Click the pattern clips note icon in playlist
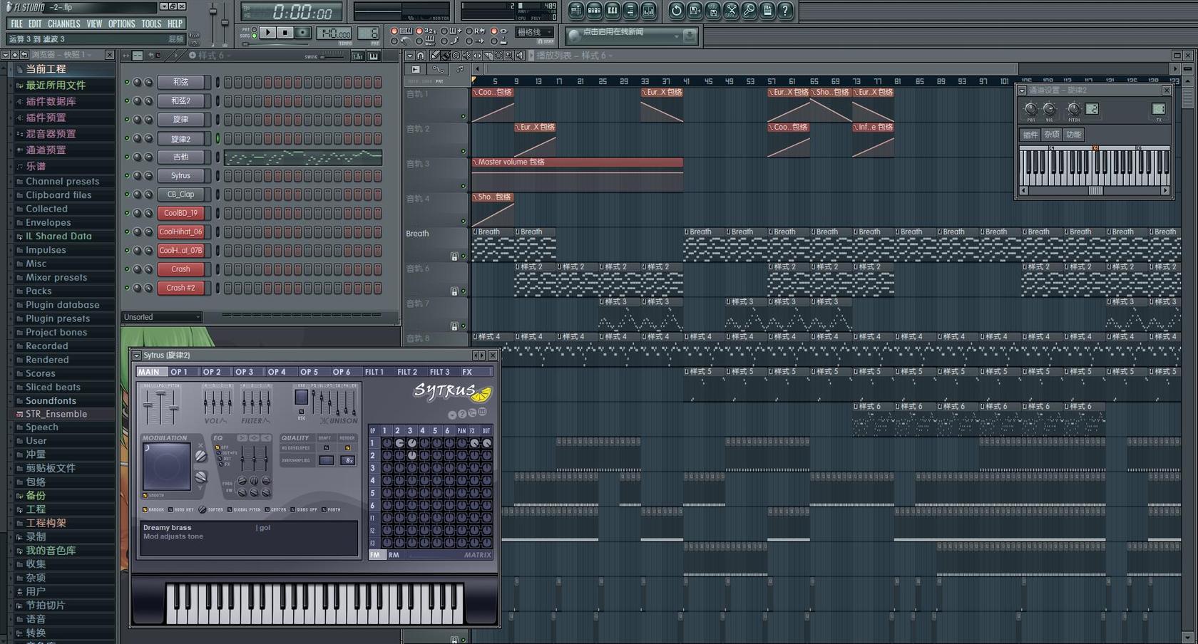Image resolution: width=1198 pixels, height=644 pixels. point(460,69)
